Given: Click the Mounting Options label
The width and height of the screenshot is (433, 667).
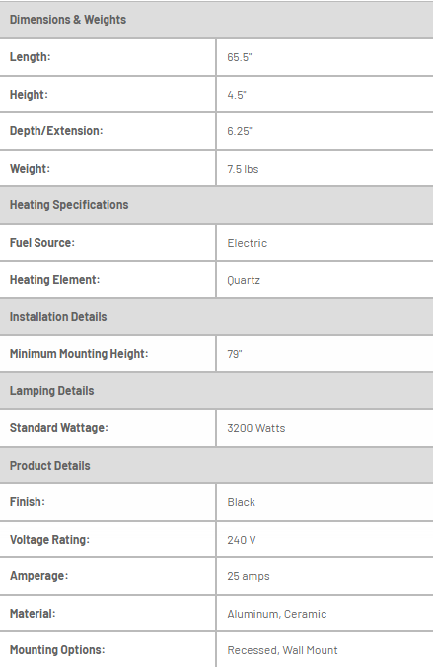Looking at the screenshot, I should pos(57,650).
